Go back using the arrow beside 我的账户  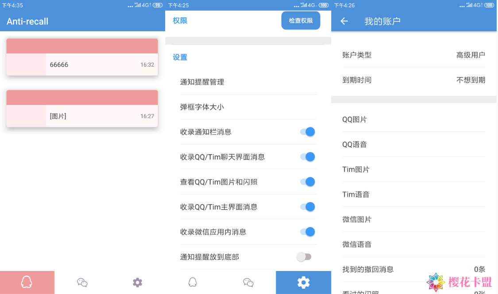344,21
